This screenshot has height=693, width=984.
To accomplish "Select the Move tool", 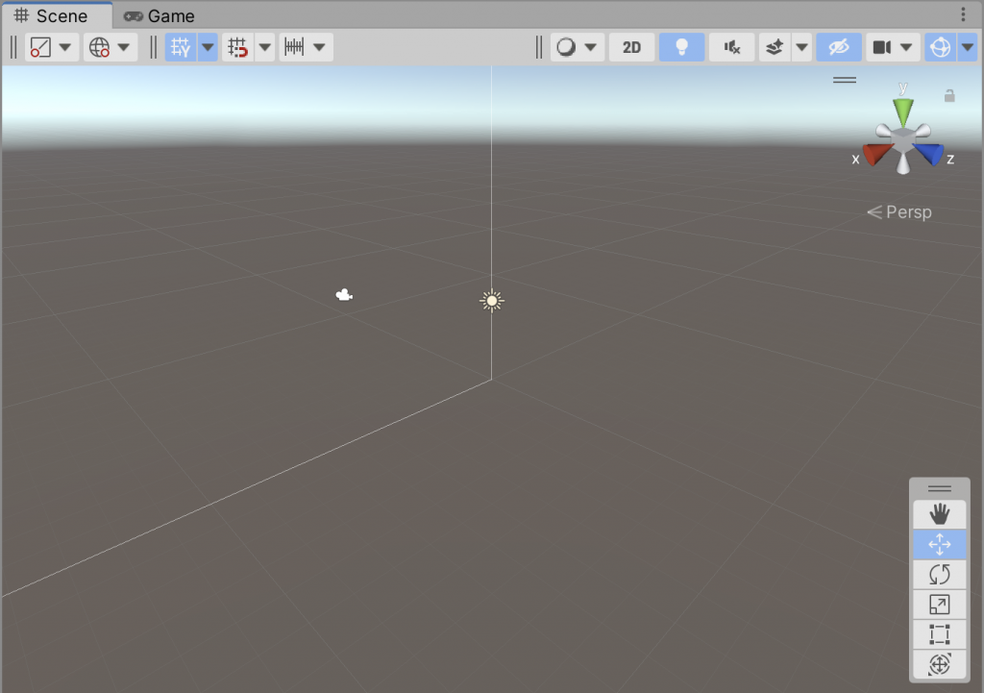I will [939, 545].
